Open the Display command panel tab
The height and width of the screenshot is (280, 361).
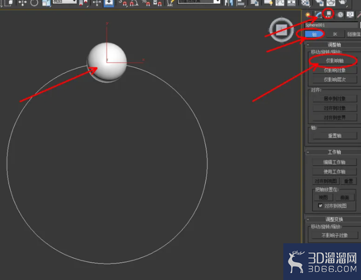point(350,15)
